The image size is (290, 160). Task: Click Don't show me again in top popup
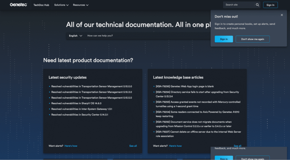click(252, 39)
